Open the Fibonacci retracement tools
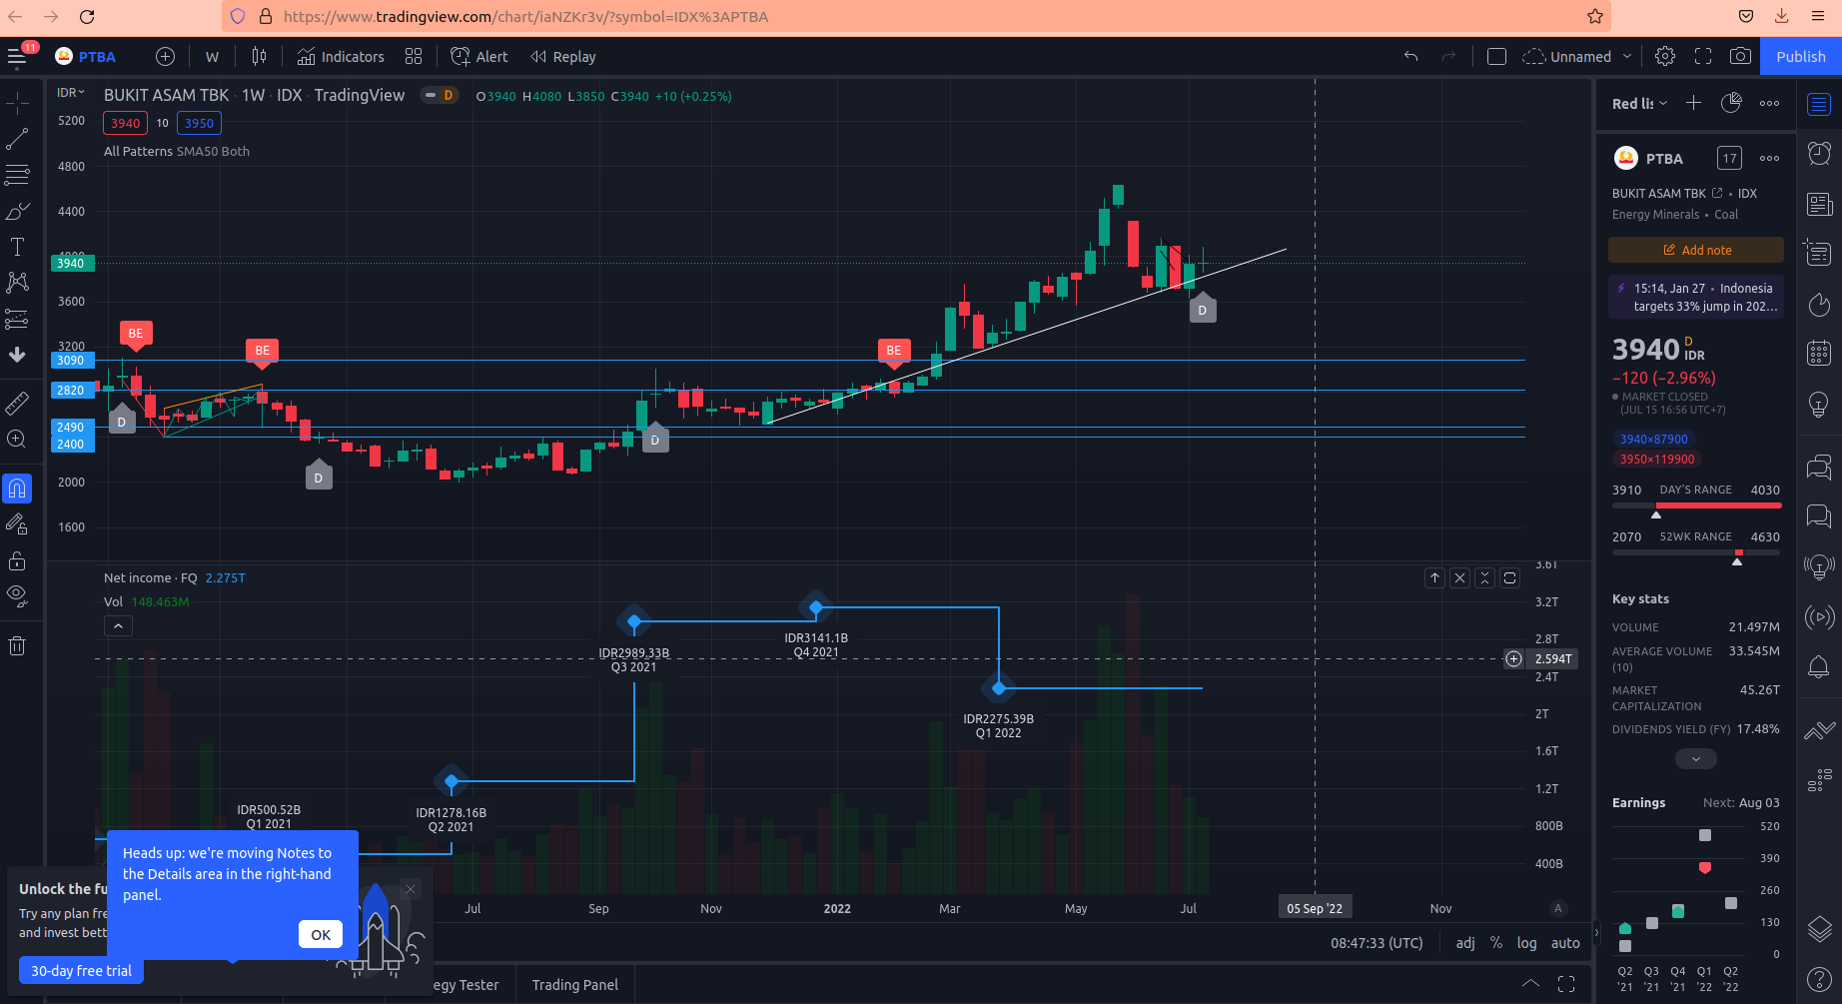The width and height of the screenshot is (1842, 1004). [x=17, y=175]
